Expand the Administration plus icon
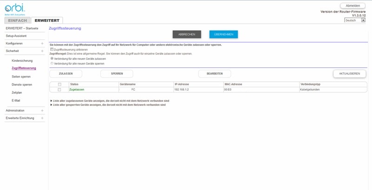This screenshot has height=190, width=372. pyautogui.click(x=42, y=111)
